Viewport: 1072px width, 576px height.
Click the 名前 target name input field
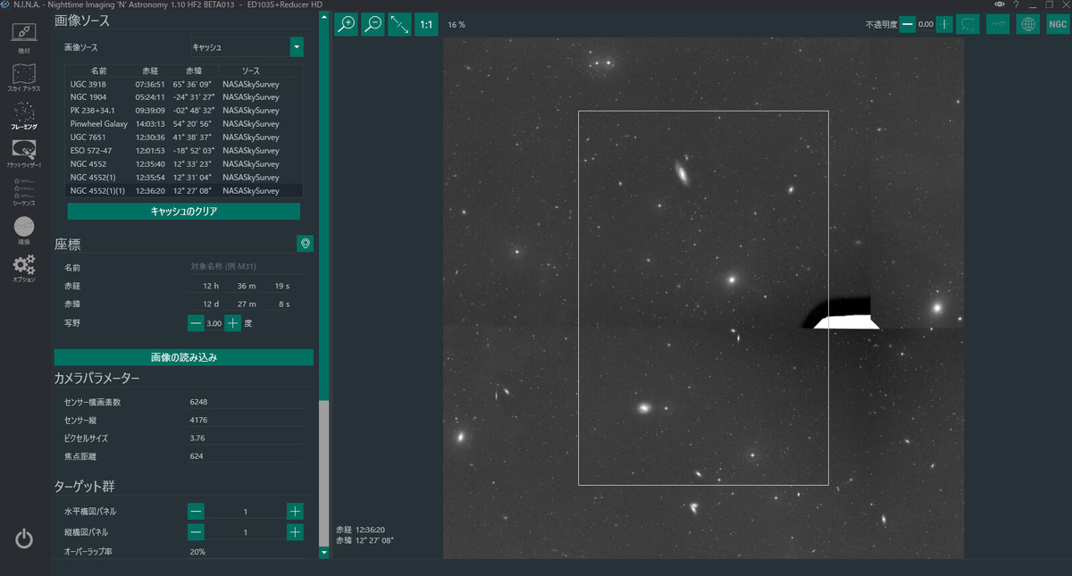pos(246,267)
